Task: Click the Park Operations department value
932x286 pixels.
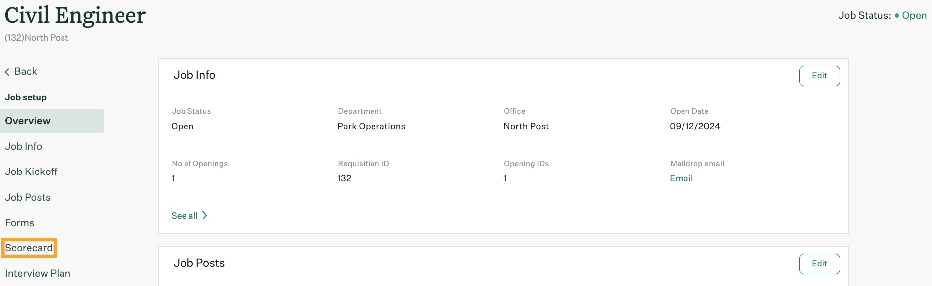Action: click(x=371, y=126)
